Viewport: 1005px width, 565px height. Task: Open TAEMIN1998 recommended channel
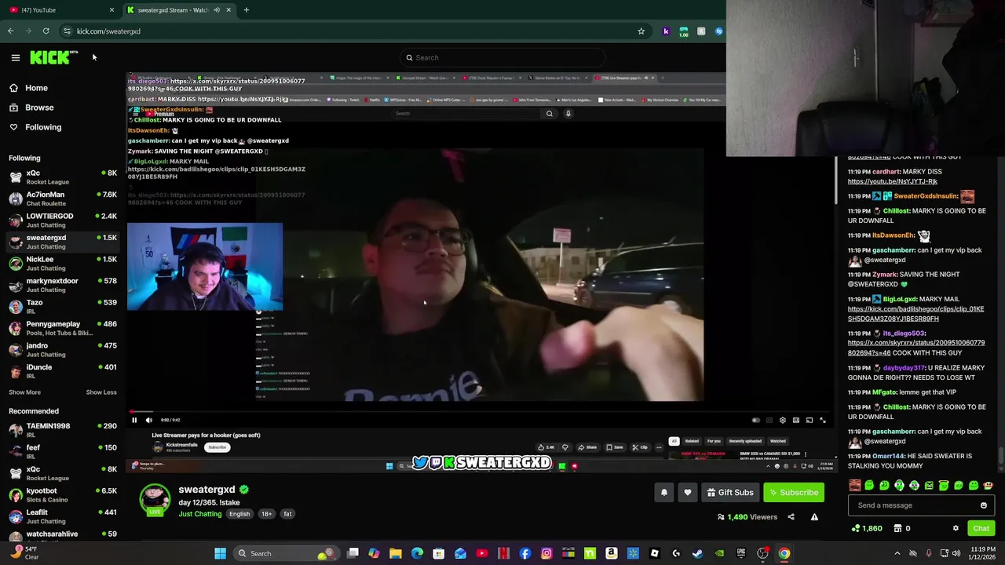coord(63,430)
